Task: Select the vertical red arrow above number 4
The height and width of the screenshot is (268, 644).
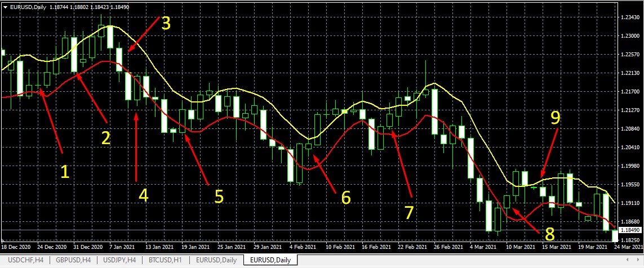Action: [x=136, y=146]
